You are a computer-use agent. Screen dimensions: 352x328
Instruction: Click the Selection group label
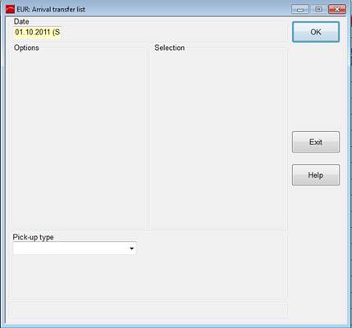(x=170, y=48)
